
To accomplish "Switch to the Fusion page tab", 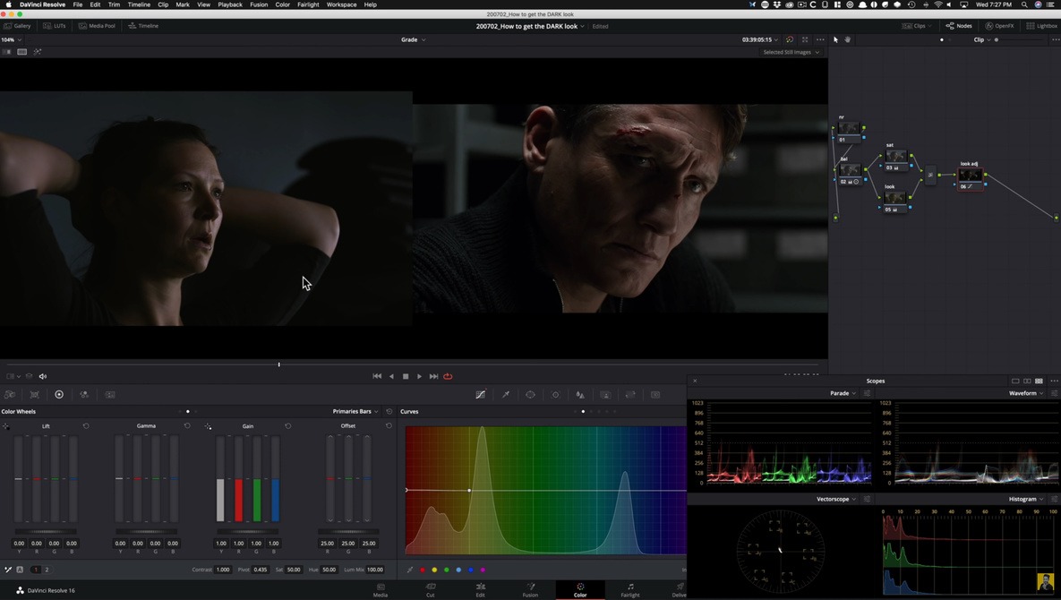I will pyautogui.click(x=530, y=590).
